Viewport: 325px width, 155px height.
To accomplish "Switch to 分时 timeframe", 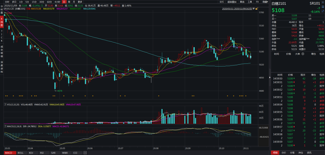I will [x=7, y=2].
